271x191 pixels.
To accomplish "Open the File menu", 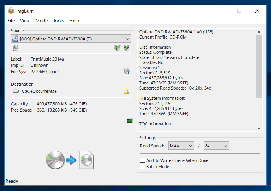I will 11,21.
